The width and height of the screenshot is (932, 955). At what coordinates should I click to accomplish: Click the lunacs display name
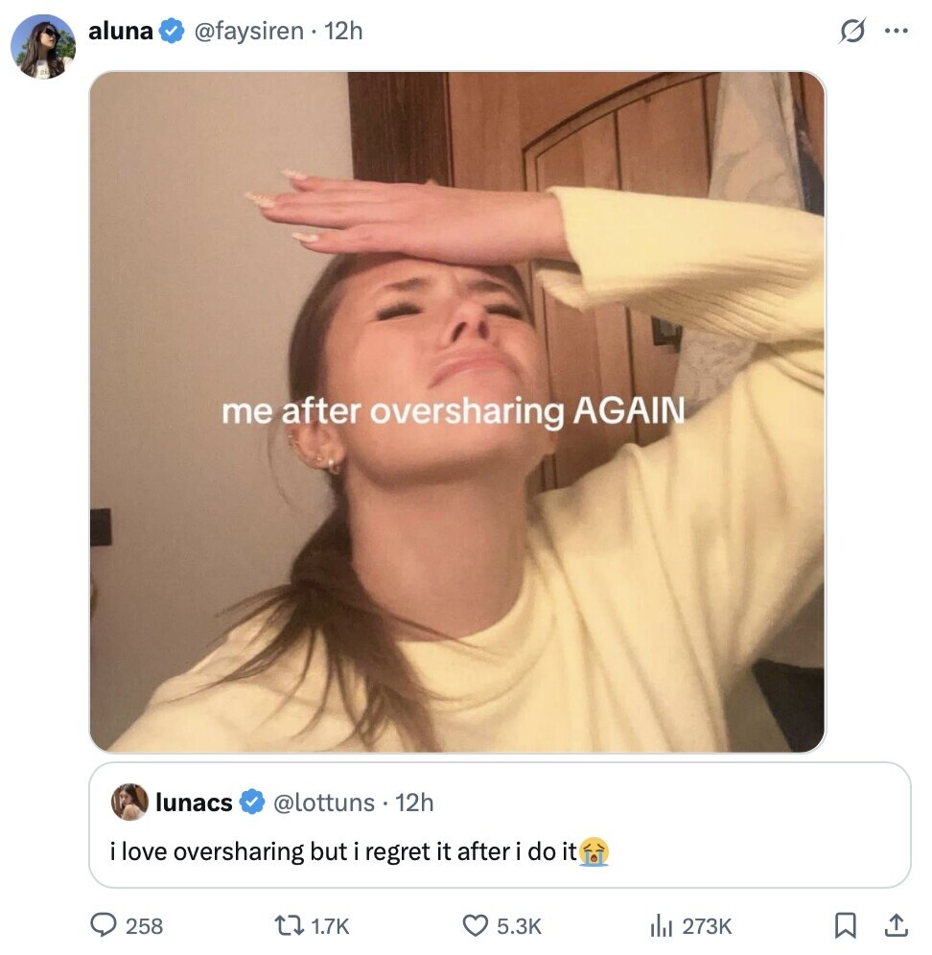coord(194,802)
